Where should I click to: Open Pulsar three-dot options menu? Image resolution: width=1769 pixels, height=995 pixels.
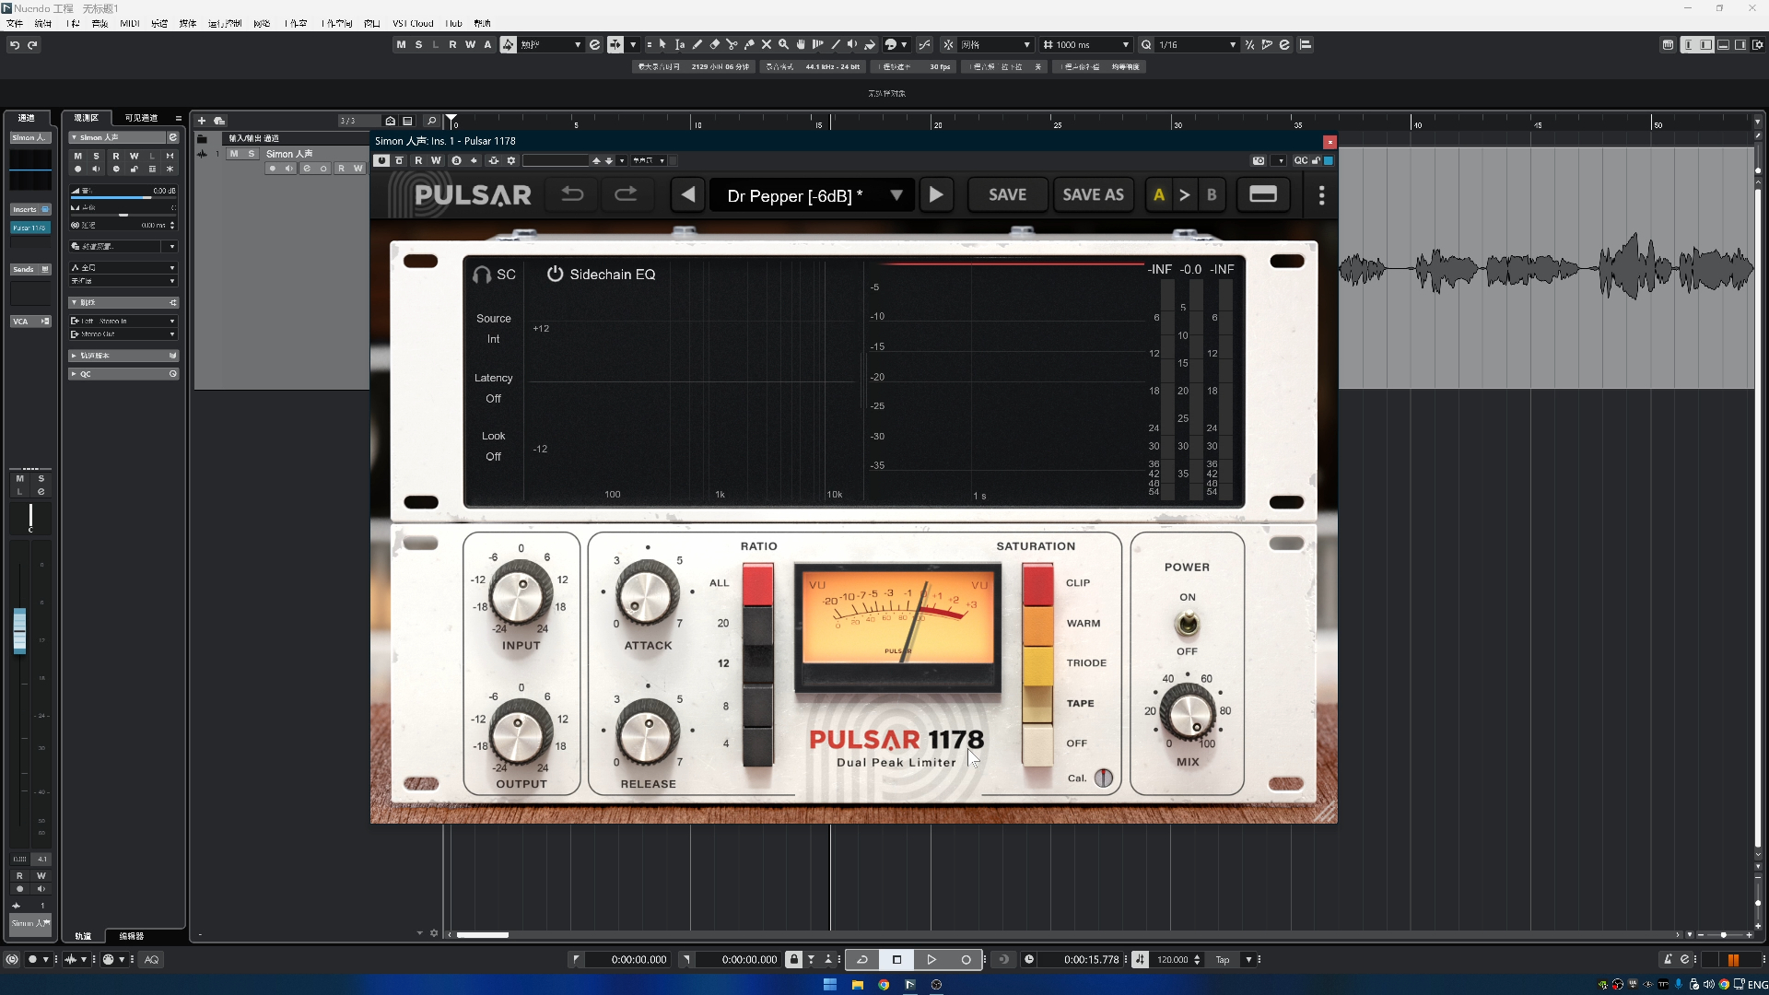point(1321,195)
